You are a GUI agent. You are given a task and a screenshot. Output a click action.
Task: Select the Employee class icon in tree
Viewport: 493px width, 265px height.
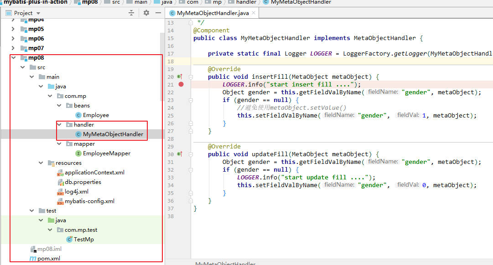78,115
